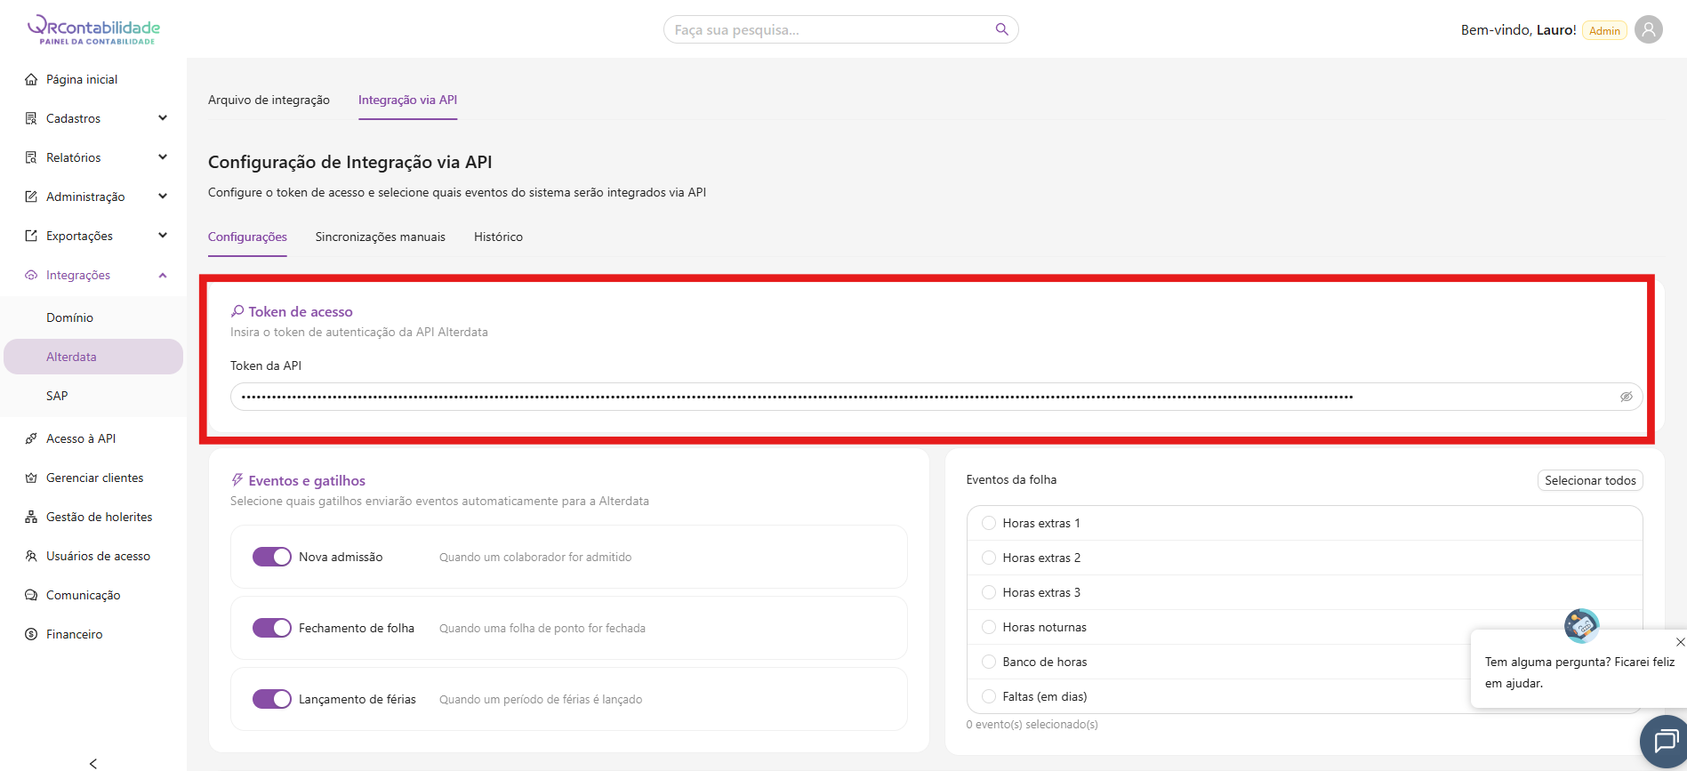Collapse sidebar with the left arrow

pyautogui.click(x=93, y=763)
